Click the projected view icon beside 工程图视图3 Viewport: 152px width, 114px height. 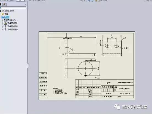pyautogui.click(x=6, y=30)
